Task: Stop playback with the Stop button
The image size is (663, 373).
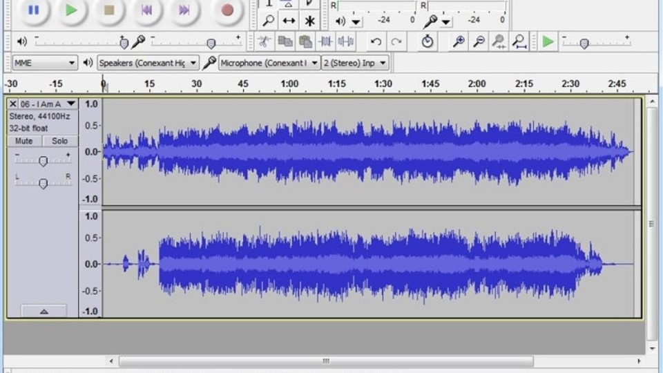Action: point(109,10)
